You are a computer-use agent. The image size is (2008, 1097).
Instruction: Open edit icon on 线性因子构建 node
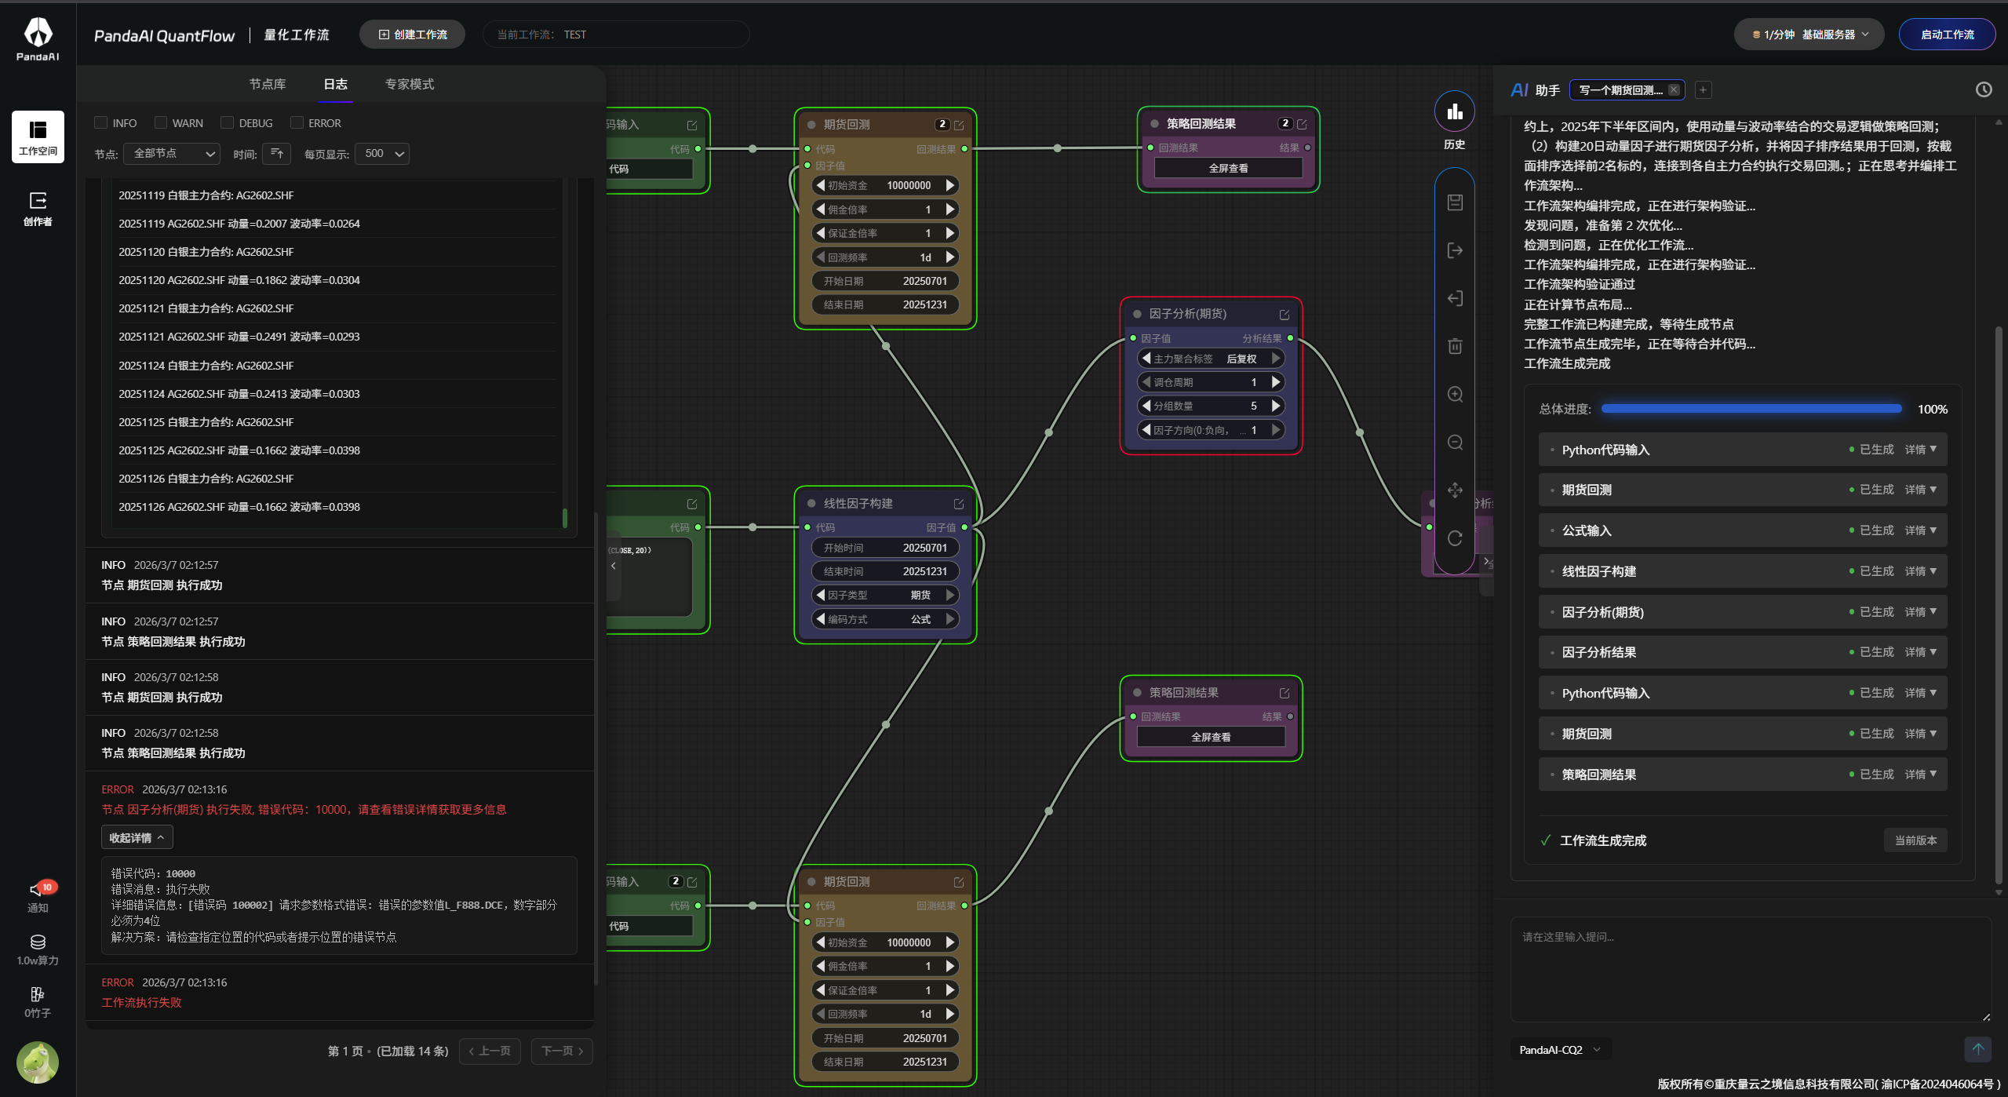[959, 504]
